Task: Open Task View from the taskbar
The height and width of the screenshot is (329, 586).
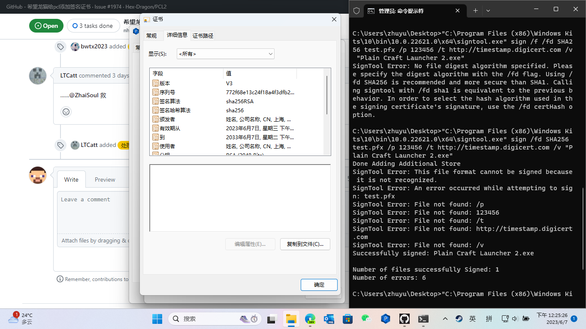Action: 272,319
